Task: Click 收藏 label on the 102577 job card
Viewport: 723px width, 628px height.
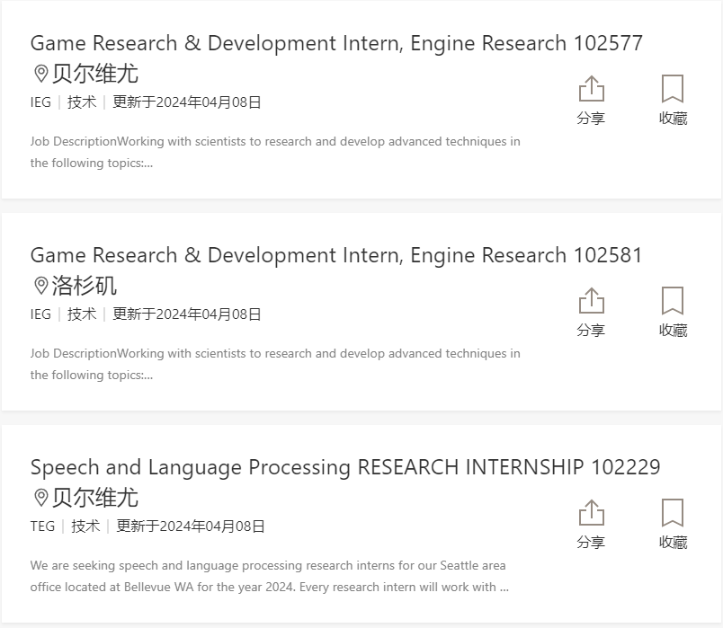Action: 673,119
